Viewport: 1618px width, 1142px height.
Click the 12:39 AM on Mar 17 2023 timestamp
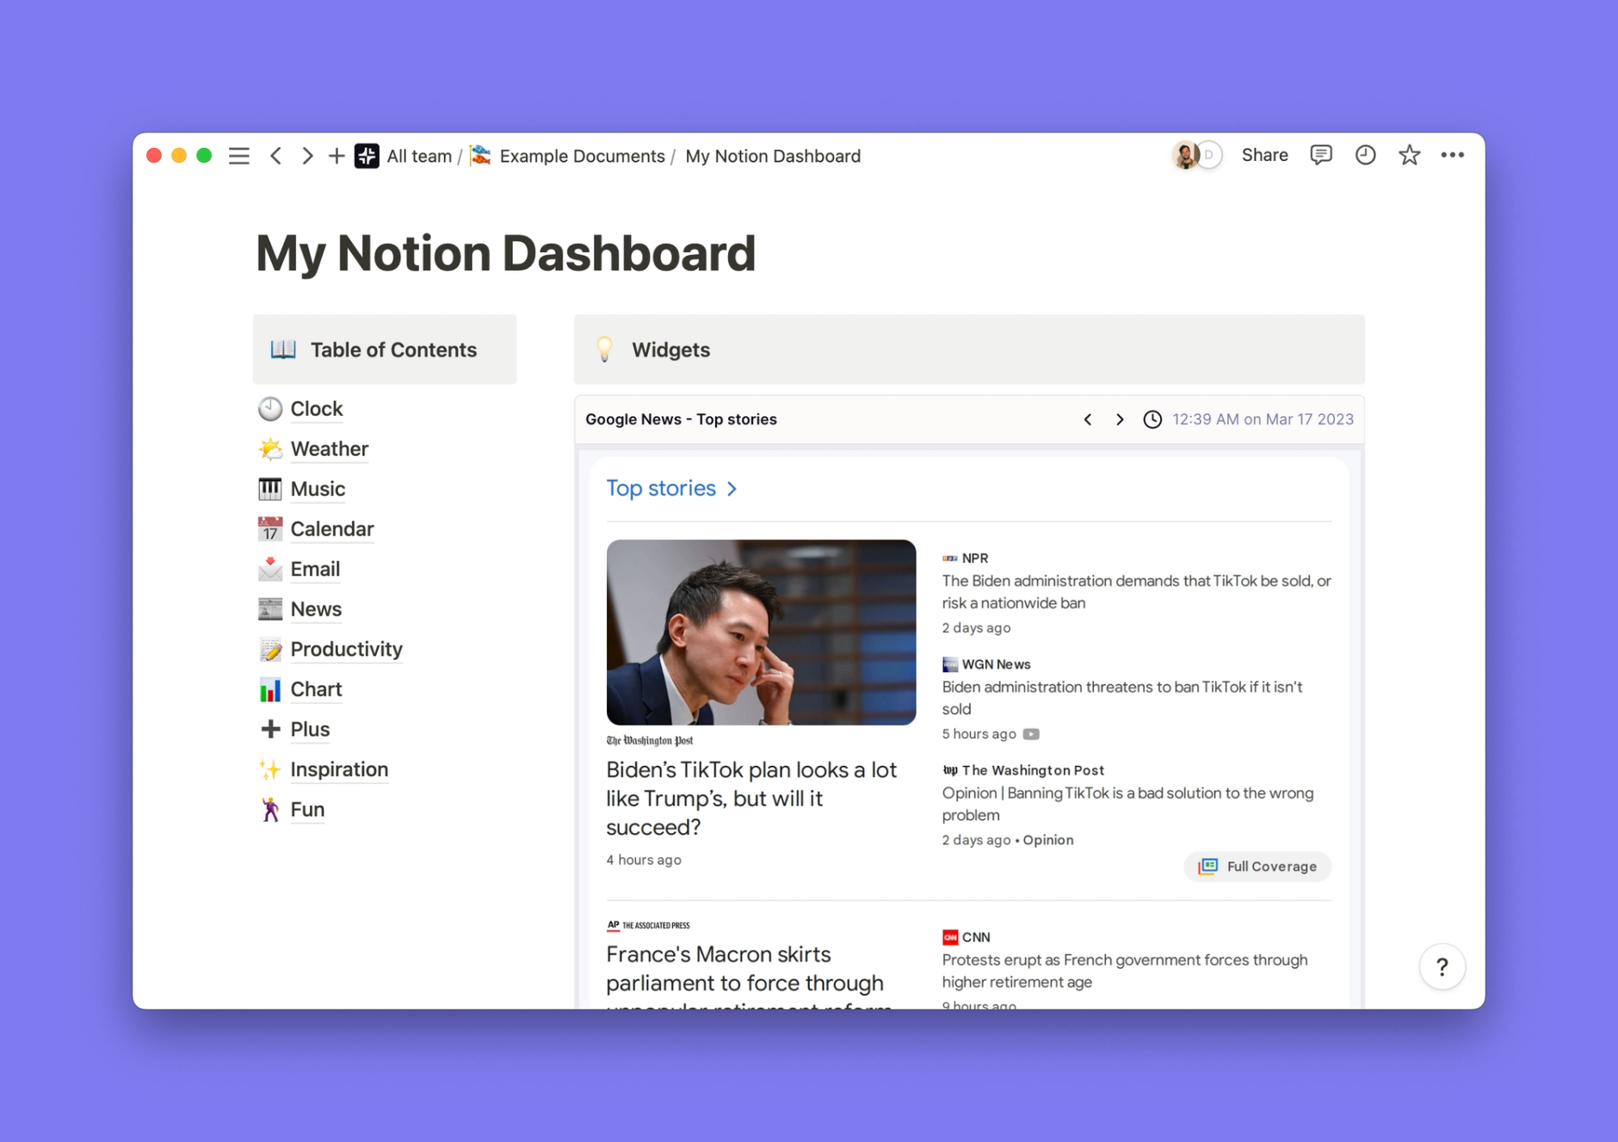pyautogui.click(x=1263, y=420)
